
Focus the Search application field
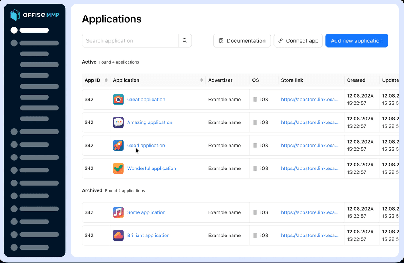click(130, 40)
